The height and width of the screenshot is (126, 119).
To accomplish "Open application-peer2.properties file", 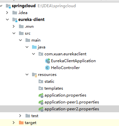I will coord(72,109).
